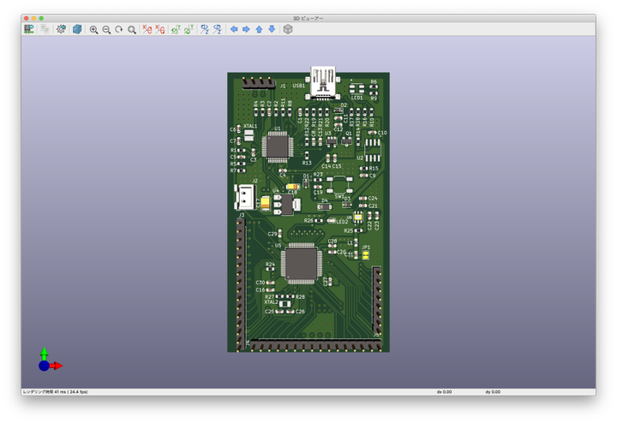Click the Reload board icon
The height and width of the screenshot is (423, 617).
pos(28,29)
